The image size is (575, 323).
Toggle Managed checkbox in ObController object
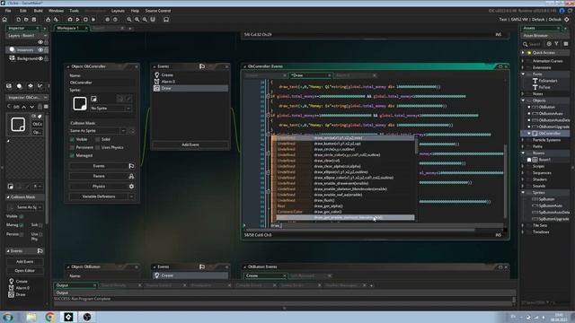(72, 155)
